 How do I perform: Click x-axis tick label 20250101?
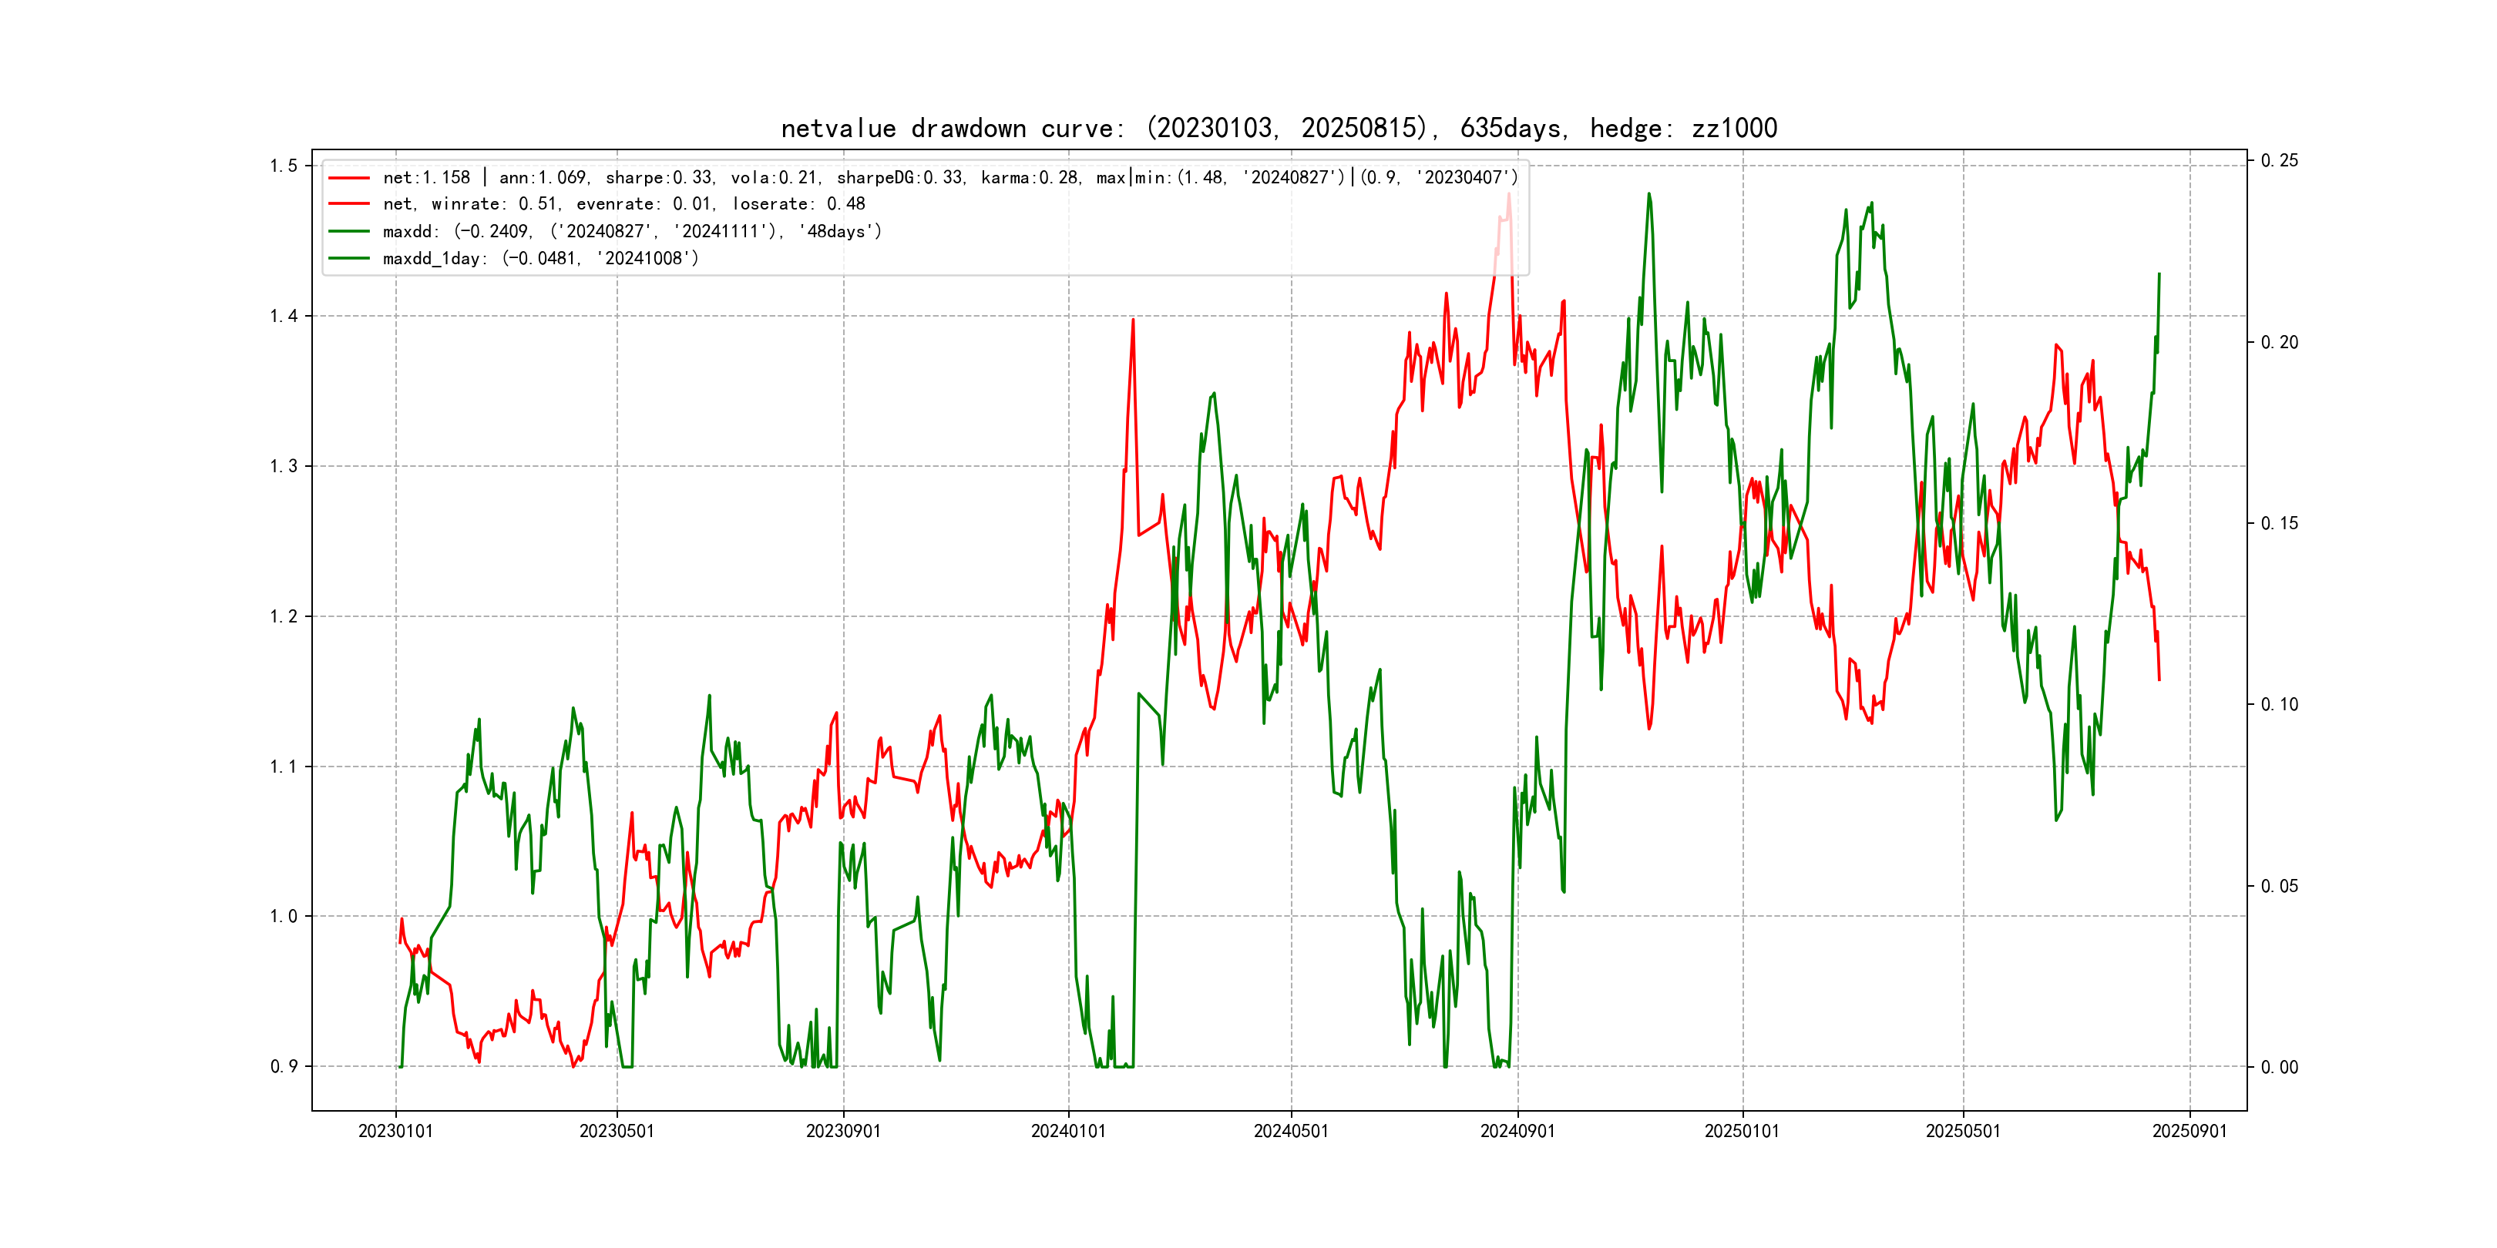coord(1742,1131)
